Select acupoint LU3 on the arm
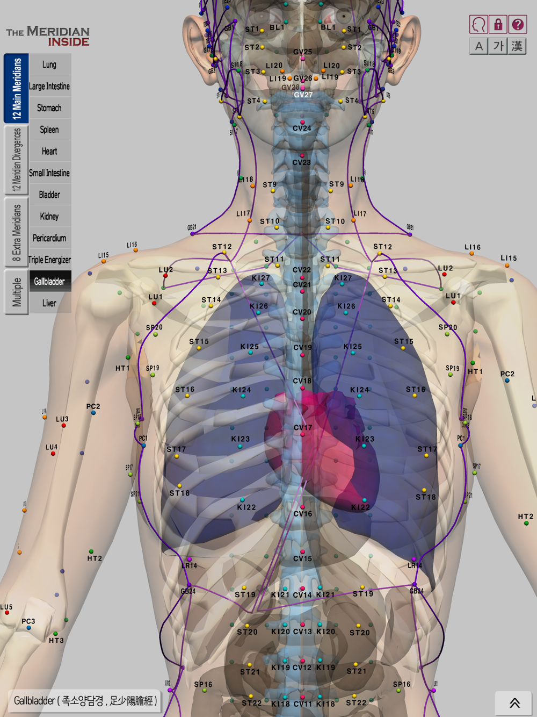537x717 pixels. pos(63,426)
